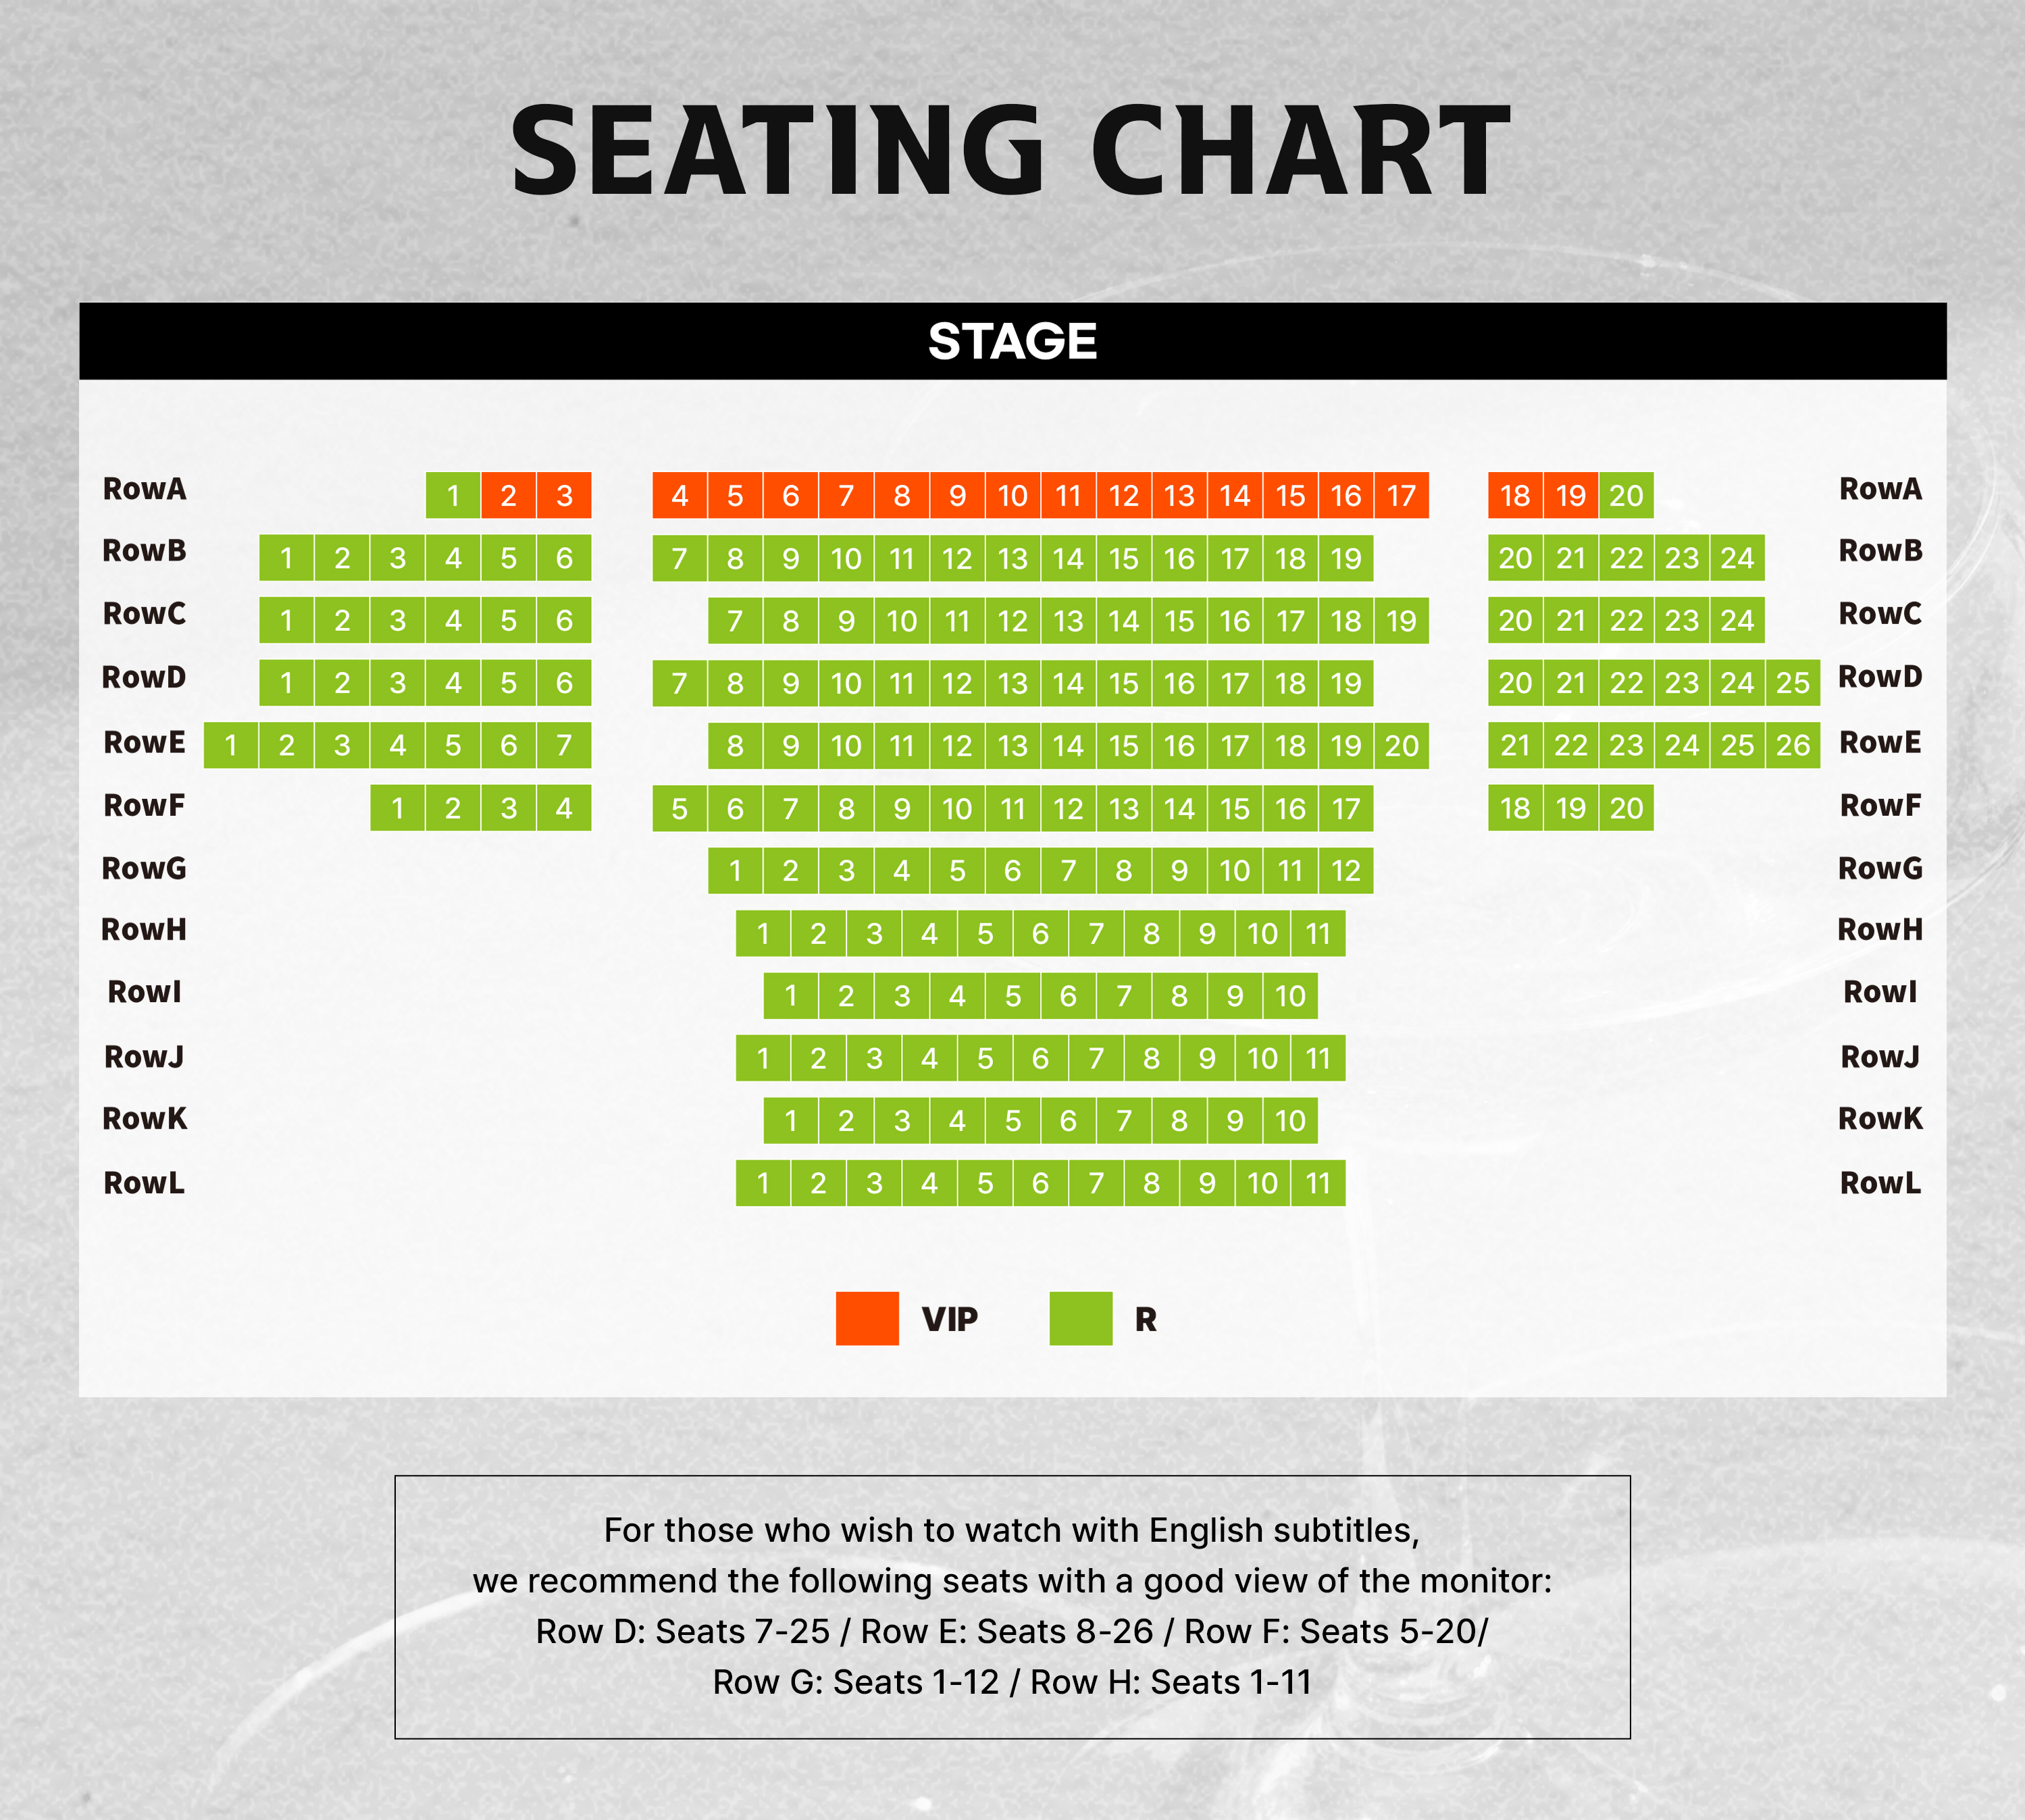Select seat 1 in Row J

click(763, 1058)
